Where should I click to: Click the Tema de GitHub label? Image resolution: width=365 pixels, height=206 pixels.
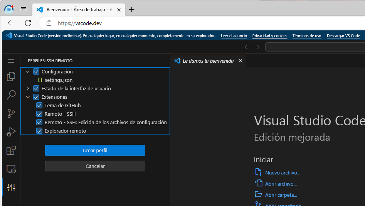click(x=62, y=105)
